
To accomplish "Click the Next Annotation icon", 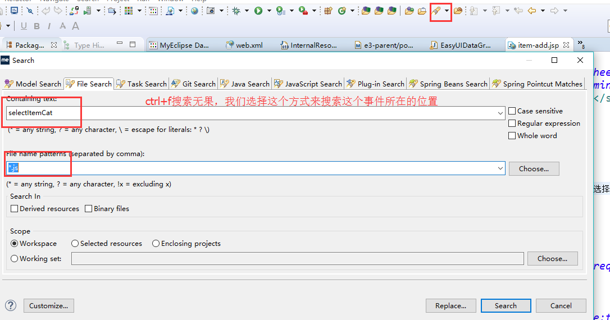I will 474,11.
